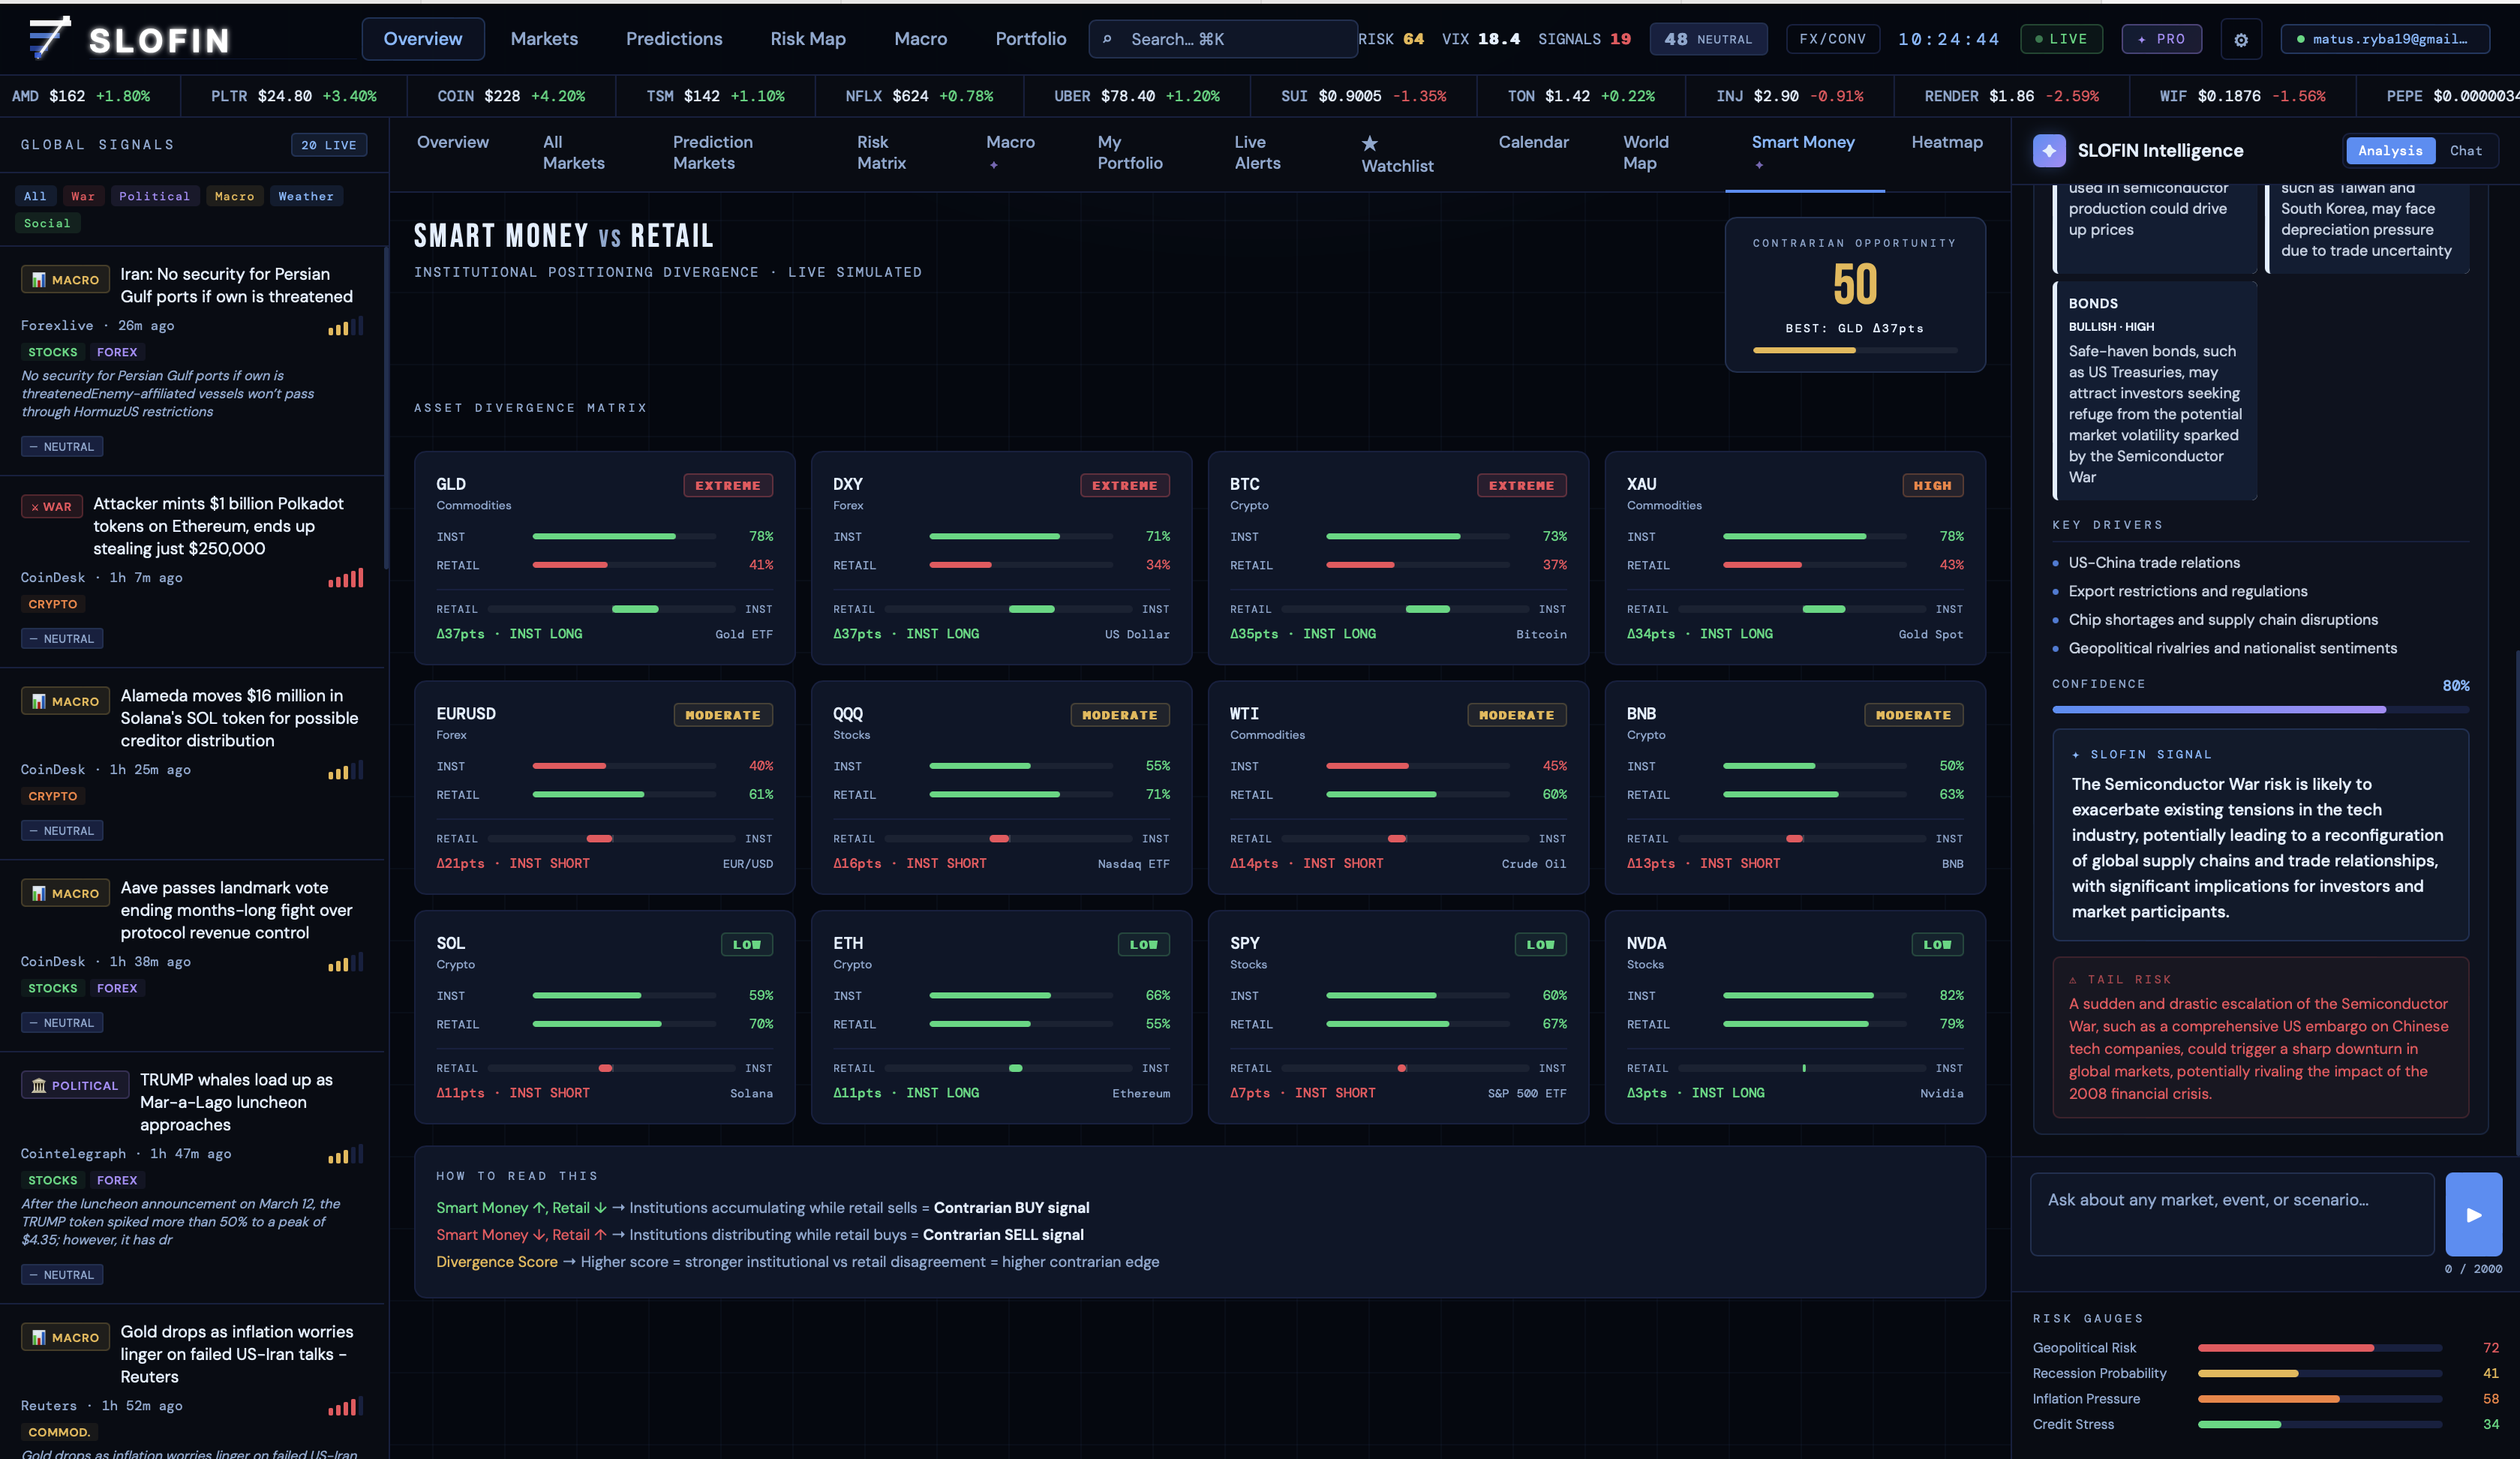Open settings via gear icon
Screen dimensions: 2520x1459
2241,40
